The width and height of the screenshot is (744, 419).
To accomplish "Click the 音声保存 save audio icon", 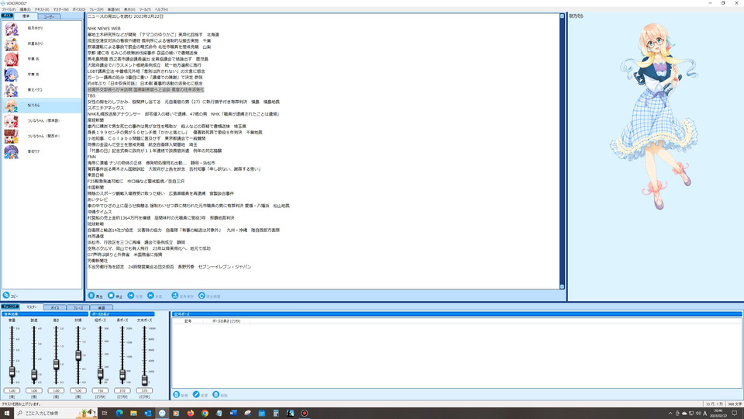I will point(174,296).
